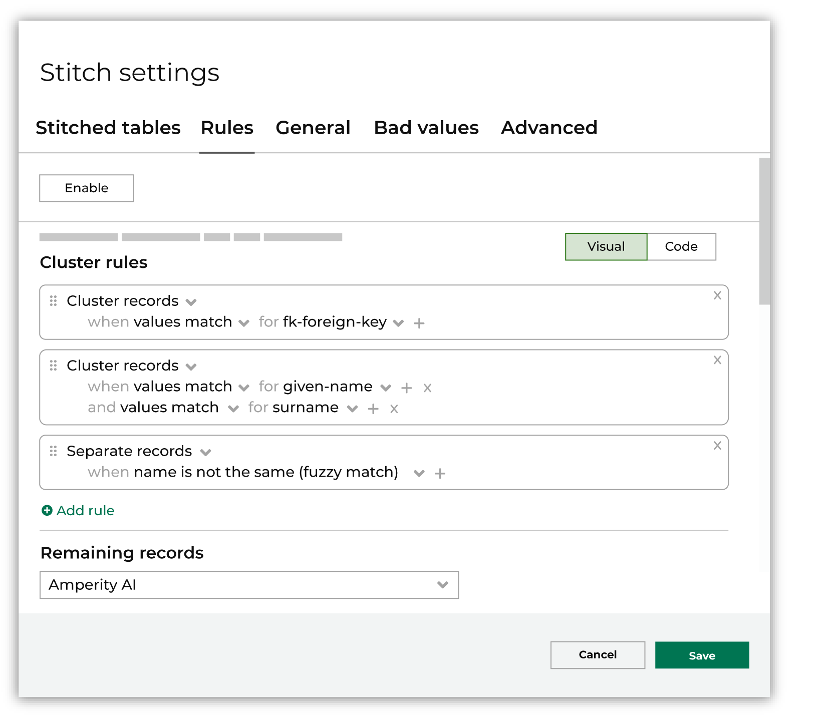Viewport: 835px width, 718px height.
Task: Click the Enable button
Action: coord(87,188)
